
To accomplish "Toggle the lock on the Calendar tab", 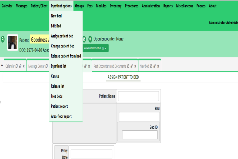I will 20,66.
